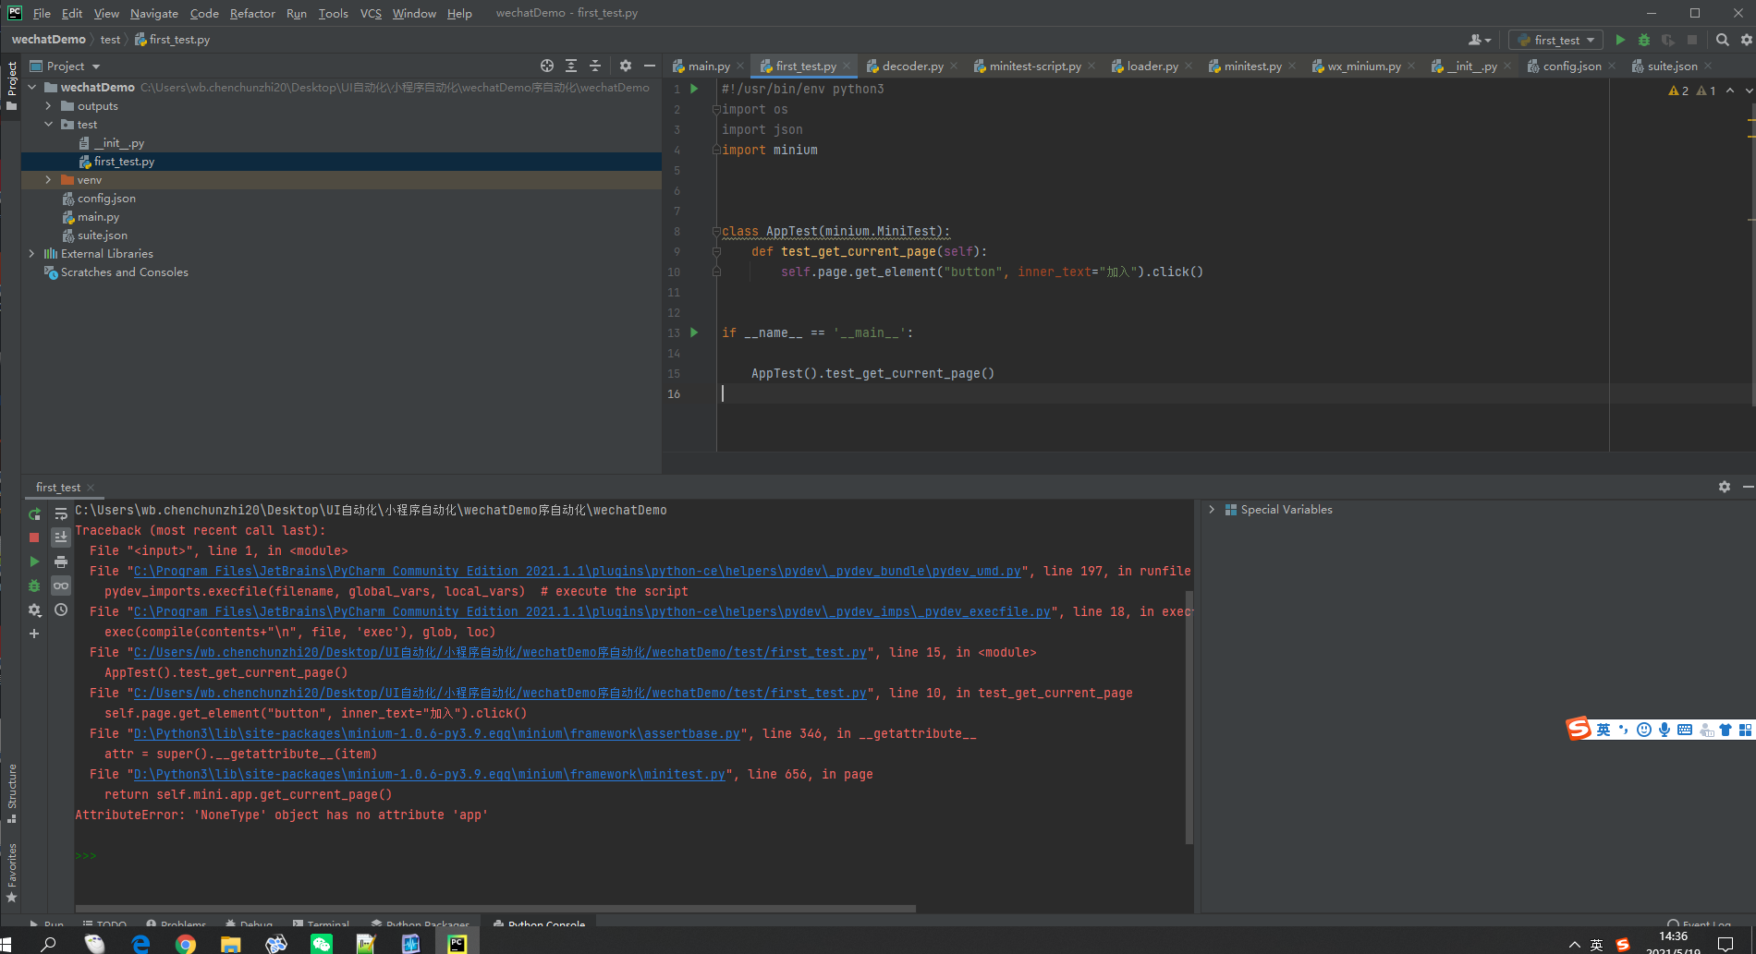Image resolution: width=1756 pixels, height=954 pixels.
Task: Run first_test using the top toolbar play button
Action: tap(1619, 40)
